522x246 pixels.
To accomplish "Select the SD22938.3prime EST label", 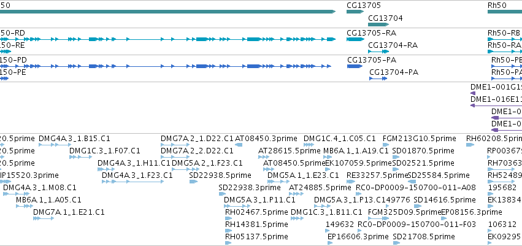I will (x=250, y=188).
